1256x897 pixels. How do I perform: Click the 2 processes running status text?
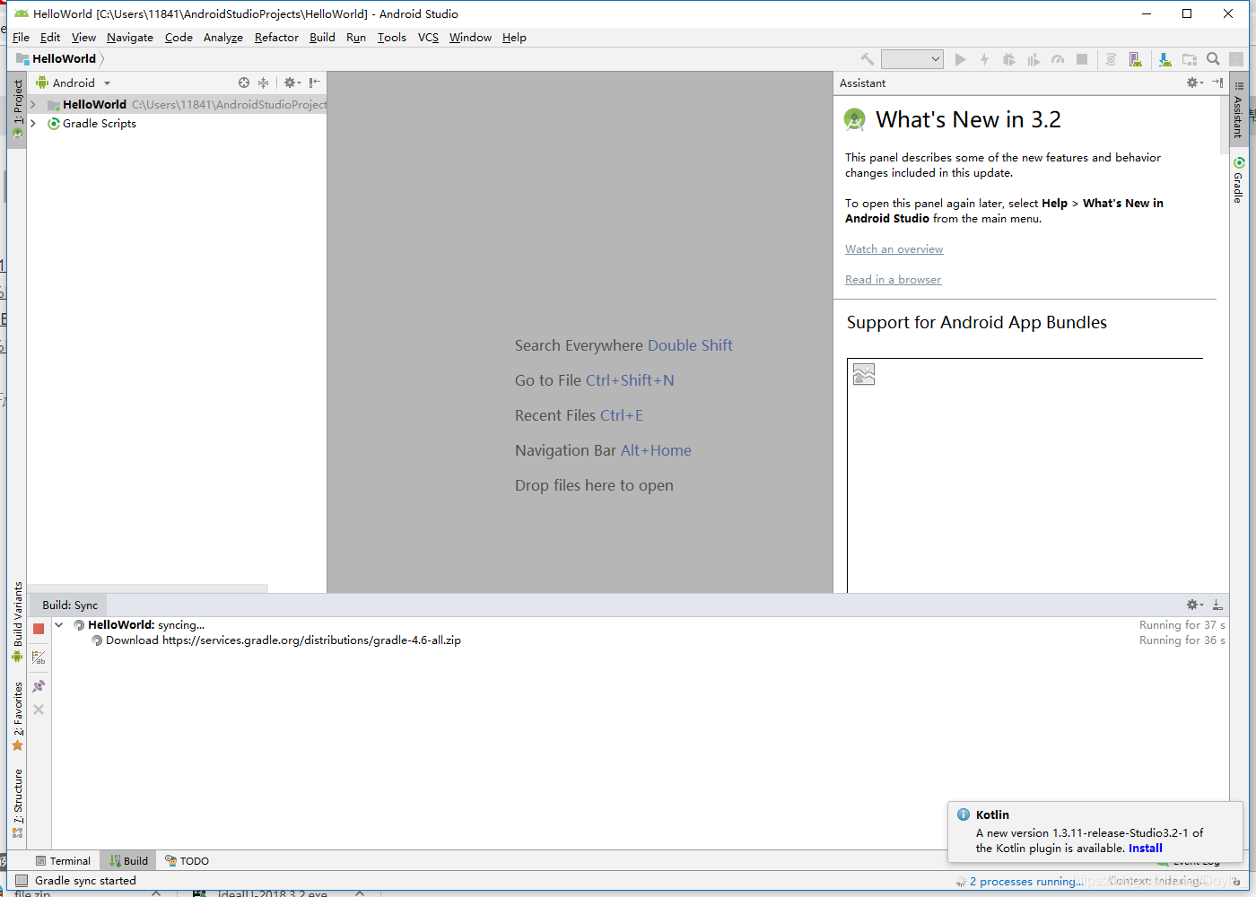pyautogui.click(x=1026, y=882)
